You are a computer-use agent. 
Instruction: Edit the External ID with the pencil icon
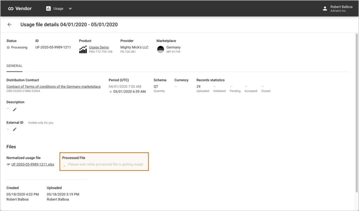pyautogui.click(x=14, y=129)
